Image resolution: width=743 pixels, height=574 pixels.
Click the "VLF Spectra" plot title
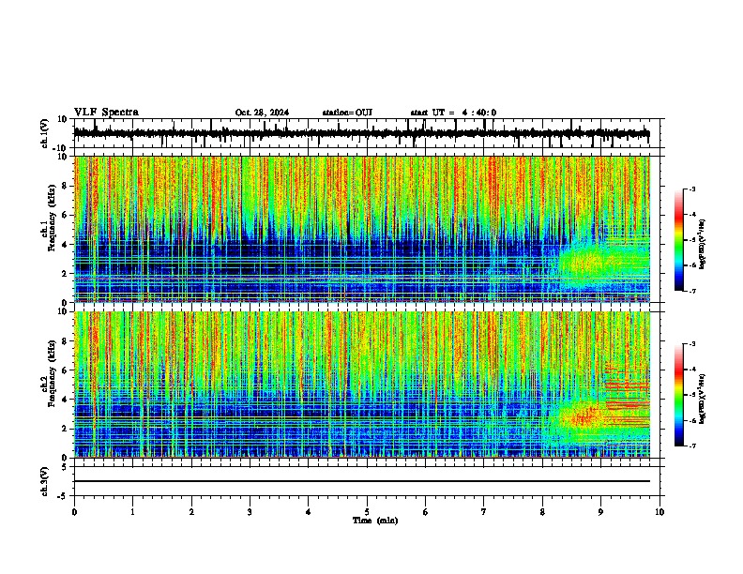[x=106, y=113]
